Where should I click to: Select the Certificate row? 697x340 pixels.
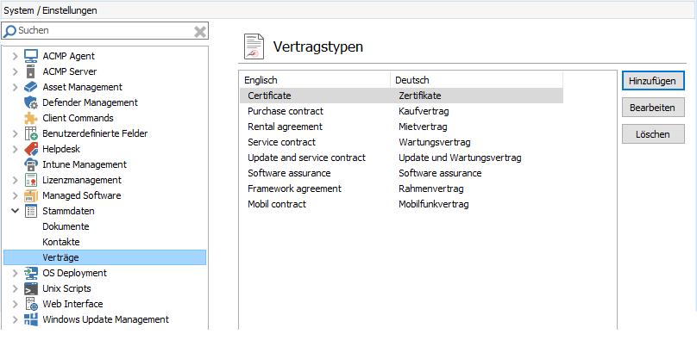[x=401, y=96]
